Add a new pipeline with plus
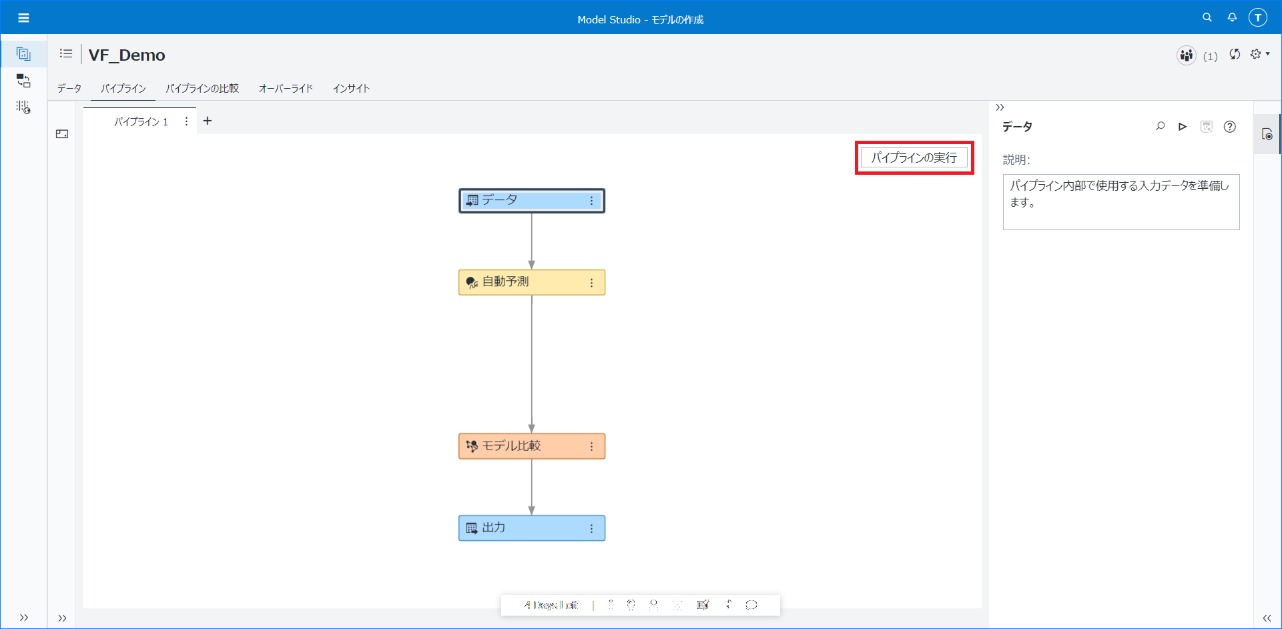 click(208, 121)
